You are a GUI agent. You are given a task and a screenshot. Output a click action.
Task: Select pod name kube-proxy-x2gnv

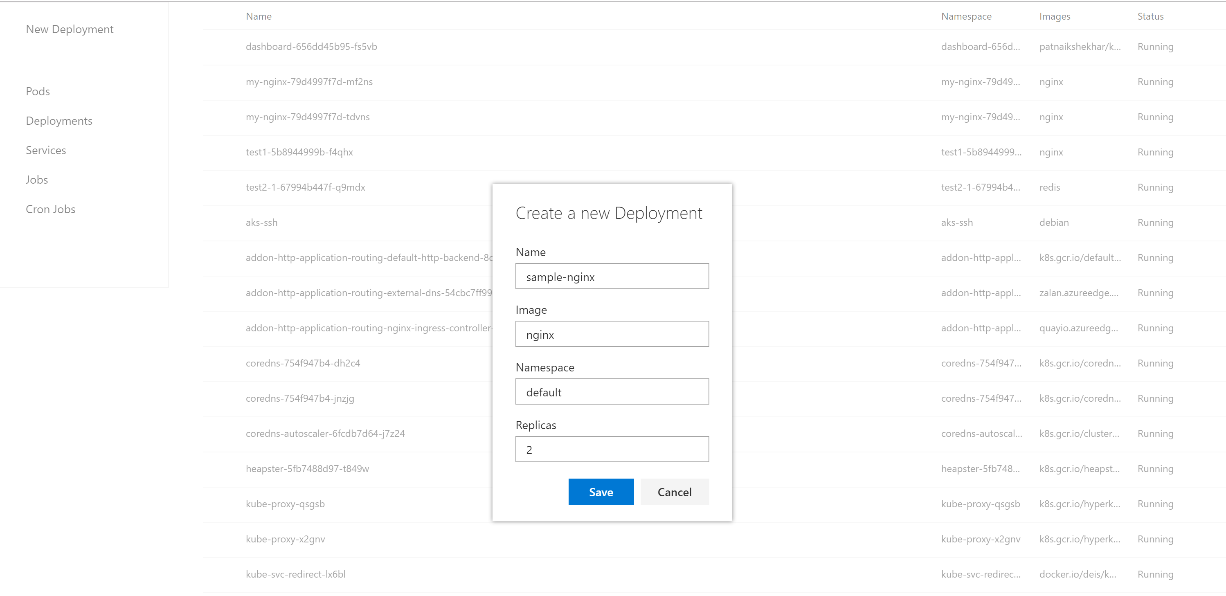click(x=285, y=540)
